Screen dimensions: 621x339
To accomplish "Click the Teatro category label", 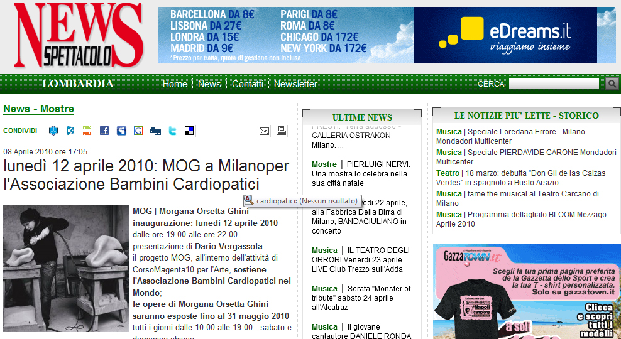I will [x=448, y=173].
